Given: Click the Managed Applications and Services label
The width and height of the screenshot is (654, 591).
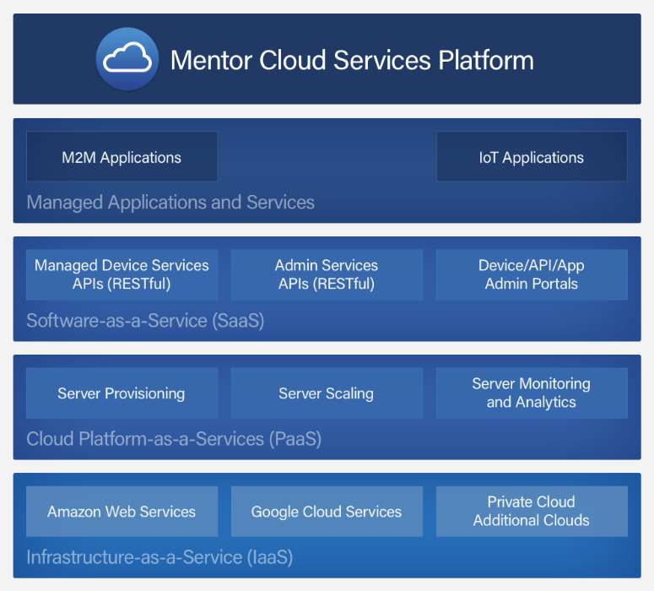Looking at the screenshot, I should 170,203.
